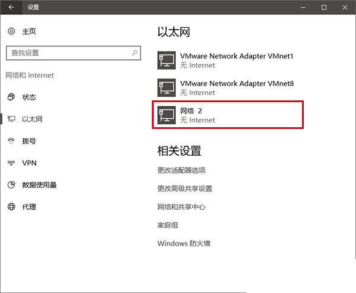Image resolution: width=356 pixels, height=293 pixels.
Task: Click the data usage pie icon
Action: 11,185
